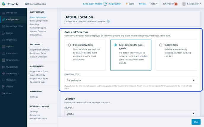Click the Dashboard icon in sidebar
The height and width of the screenshot is (127, 204).
pos(4,13)
